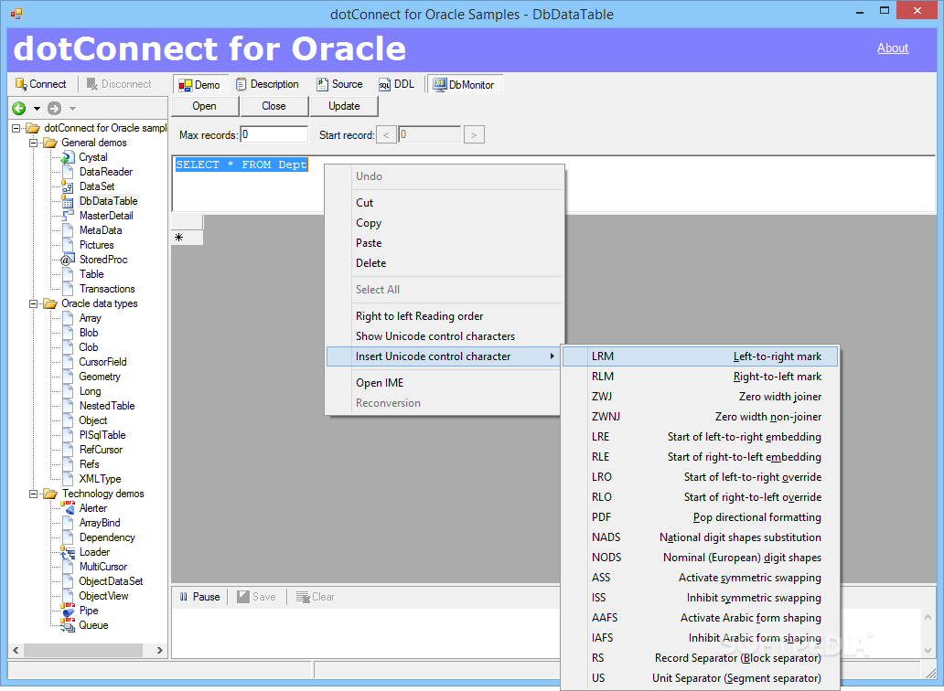The image size is (944, 691).
Task: Insert PDF Pop directional formatting
Action: pos(700,517)
